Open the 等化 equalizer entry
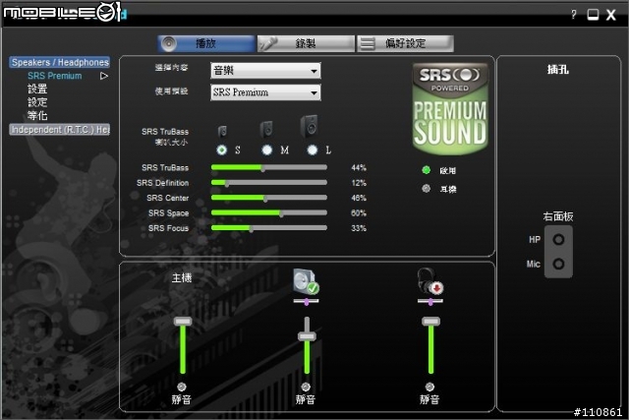The width and height of the screenshot is (629, 420). click(x=37, y=116)
